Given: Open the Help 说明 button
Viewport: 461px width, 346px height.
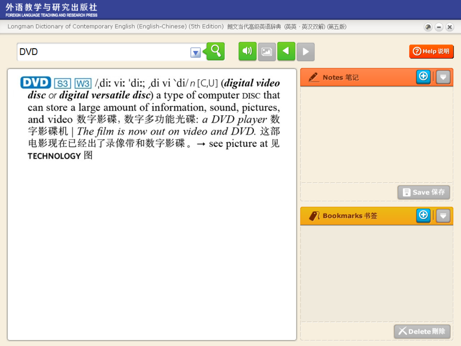Looking at the screenshot, I should pos(431,52).
